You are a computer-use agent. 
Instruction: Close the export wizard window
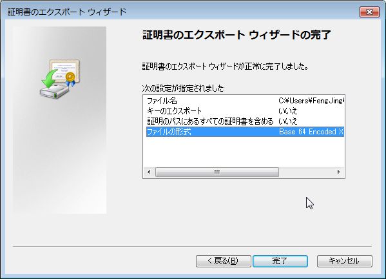tap(369, 12)
